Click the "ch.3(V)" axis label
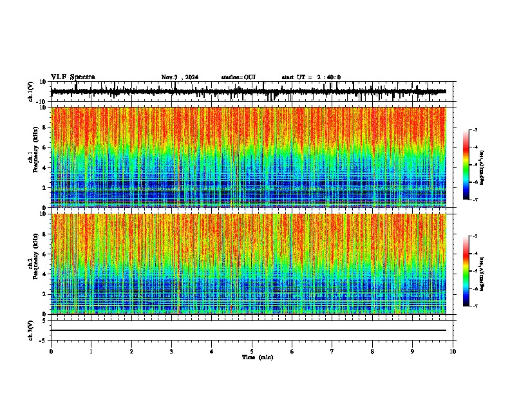 click(x=31, y=330)
